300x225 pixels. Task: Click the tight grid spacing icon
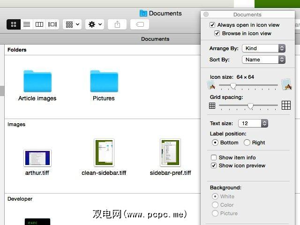click(x=212, y=105)
